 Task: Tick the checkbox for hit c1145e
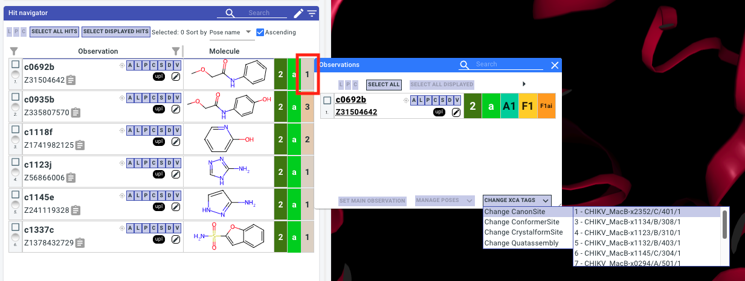pyautogui.click(x=15, y=194)
